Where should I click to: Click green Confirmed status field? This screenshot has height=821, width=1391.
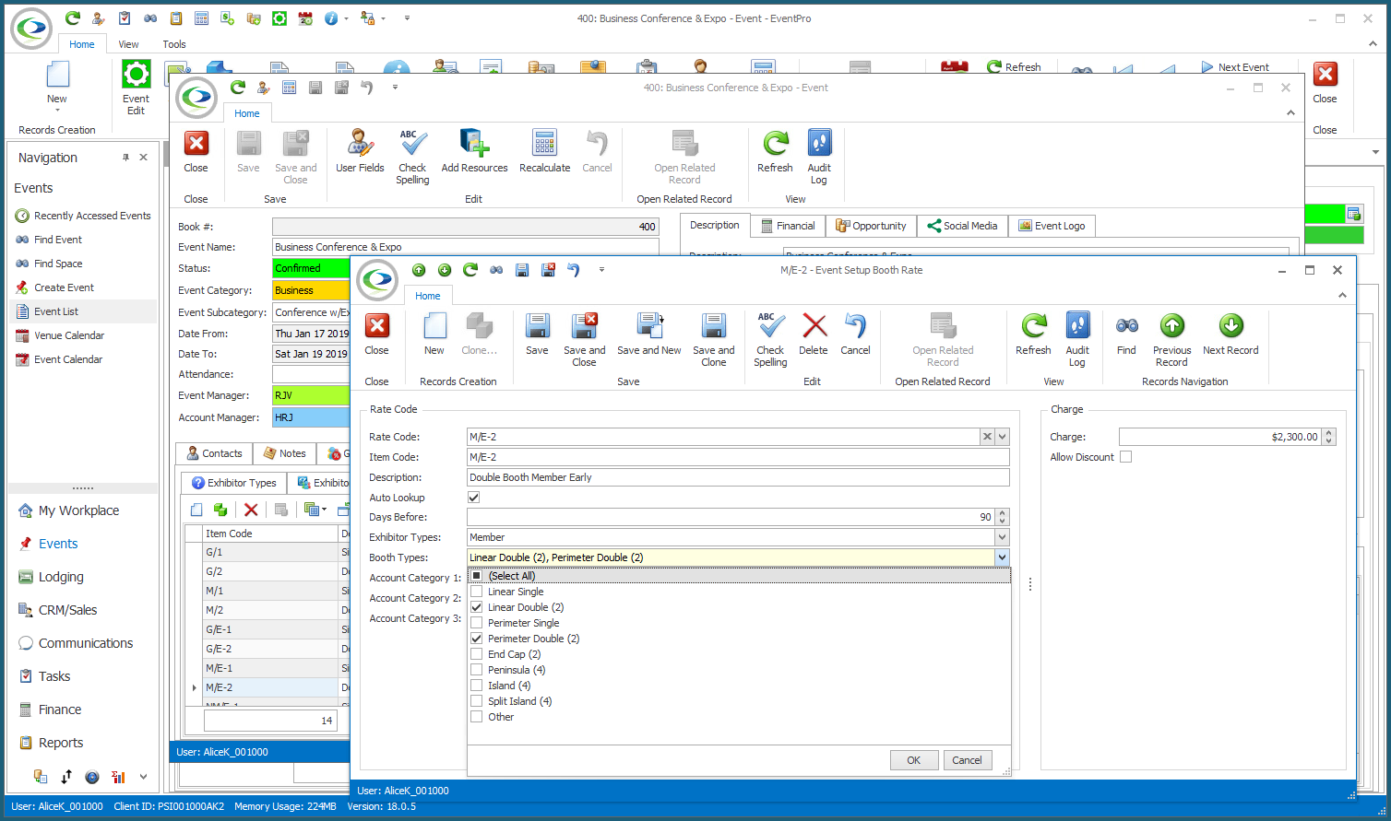tap(311, 268)
